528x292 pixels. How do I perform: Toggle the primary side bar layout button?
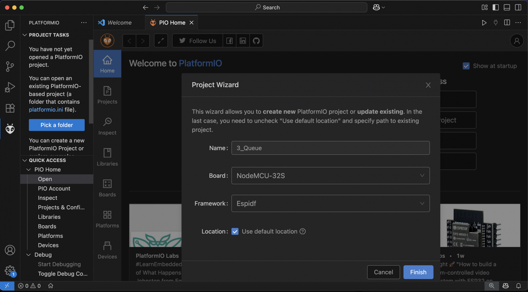(496, 7)
